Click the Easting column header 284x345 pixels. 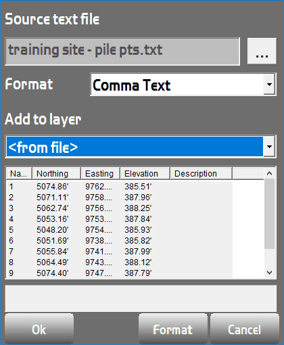[100, 173]
